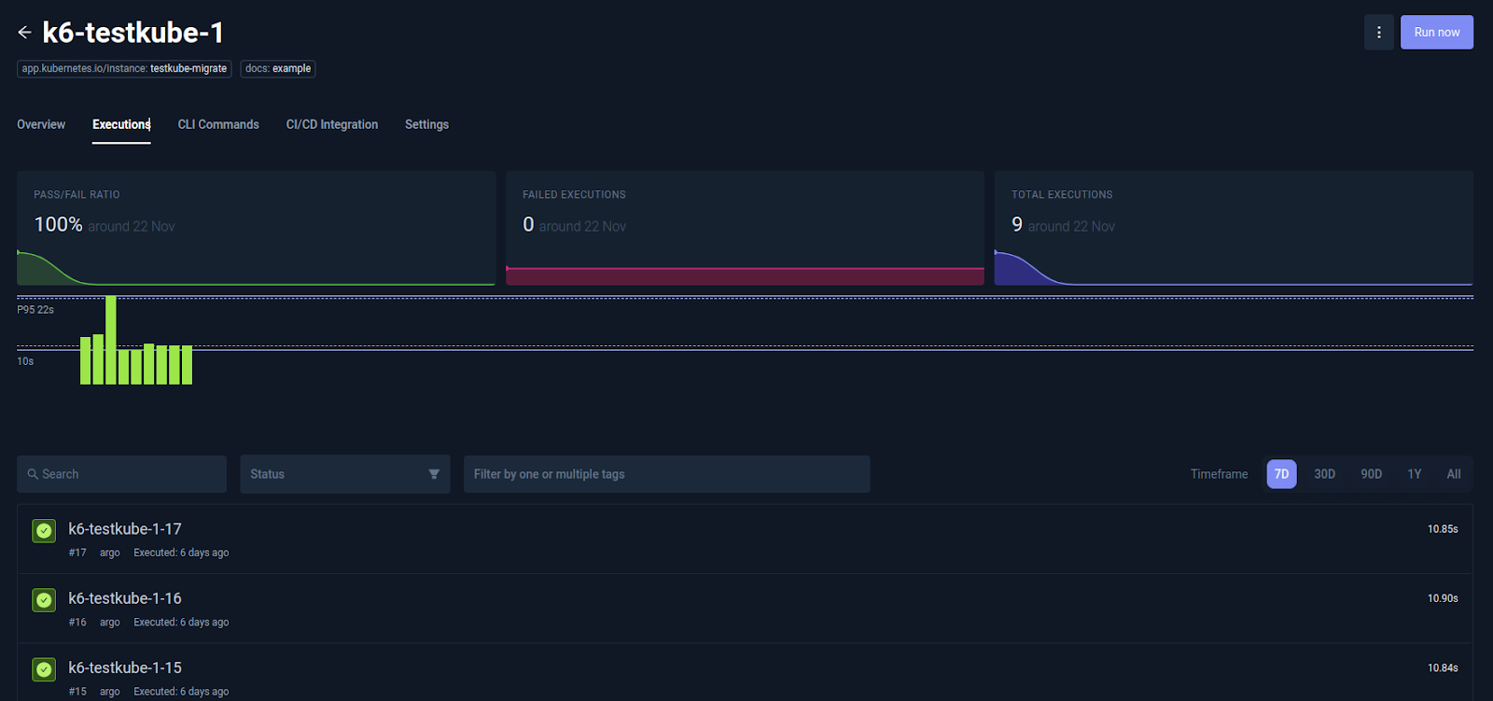Click the 10s chart axis label
1493x701 pixels.
(x=25, y=361)
